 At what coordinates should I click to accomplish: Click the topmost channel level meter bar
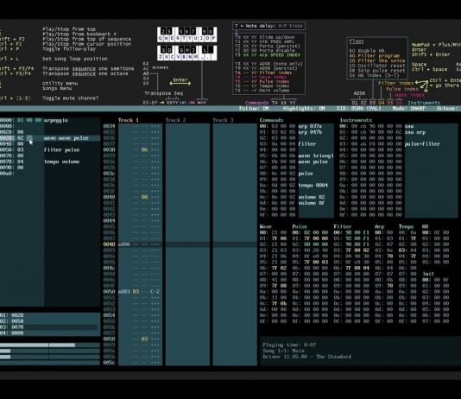50,345
